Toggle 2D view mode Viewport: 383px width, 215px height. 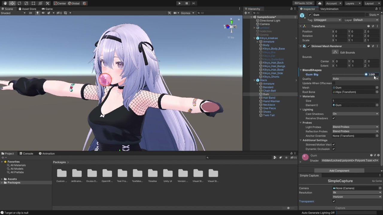tap(31, 13)
